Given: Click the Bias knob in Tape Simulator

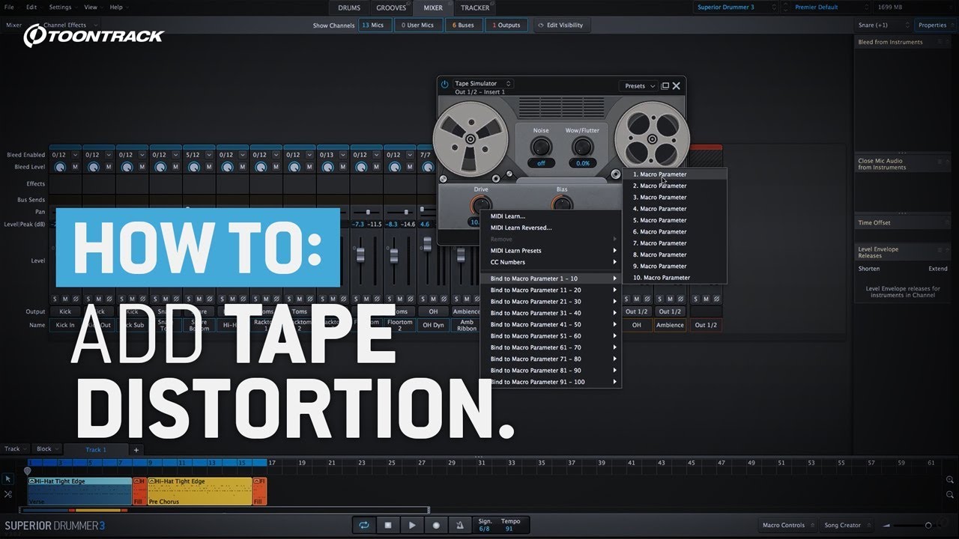Looking at the screenshot, I should (562, 204).
